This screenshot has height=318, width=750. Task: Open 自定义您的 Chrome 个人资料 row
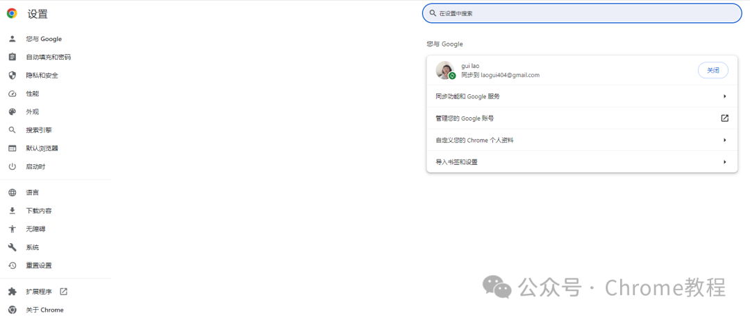tap(582, 141)
